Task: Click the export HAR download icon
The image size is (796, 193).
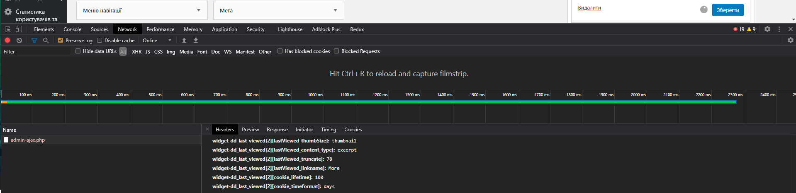Action: tap(196, 40)
